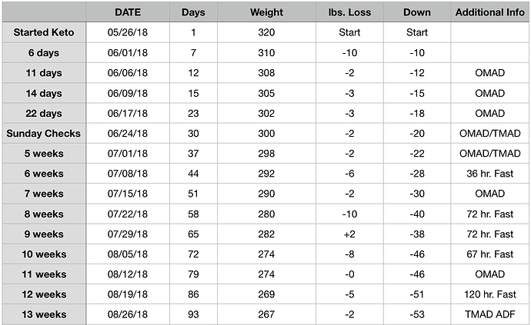This screenshot has height=325, width=531.
Task: Click the TMAD ADF cell
Action: [x=489, y=314]
